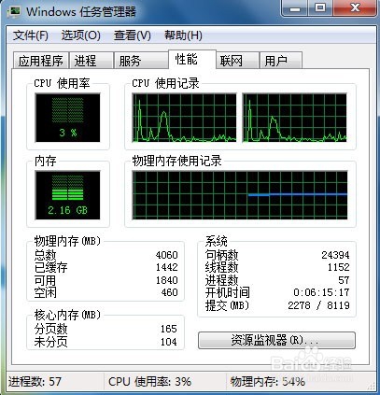The width and height of the screenshot is (380, 395).
Task: Click the 开机时间 value 0:06:15:17
Action: 321,292
